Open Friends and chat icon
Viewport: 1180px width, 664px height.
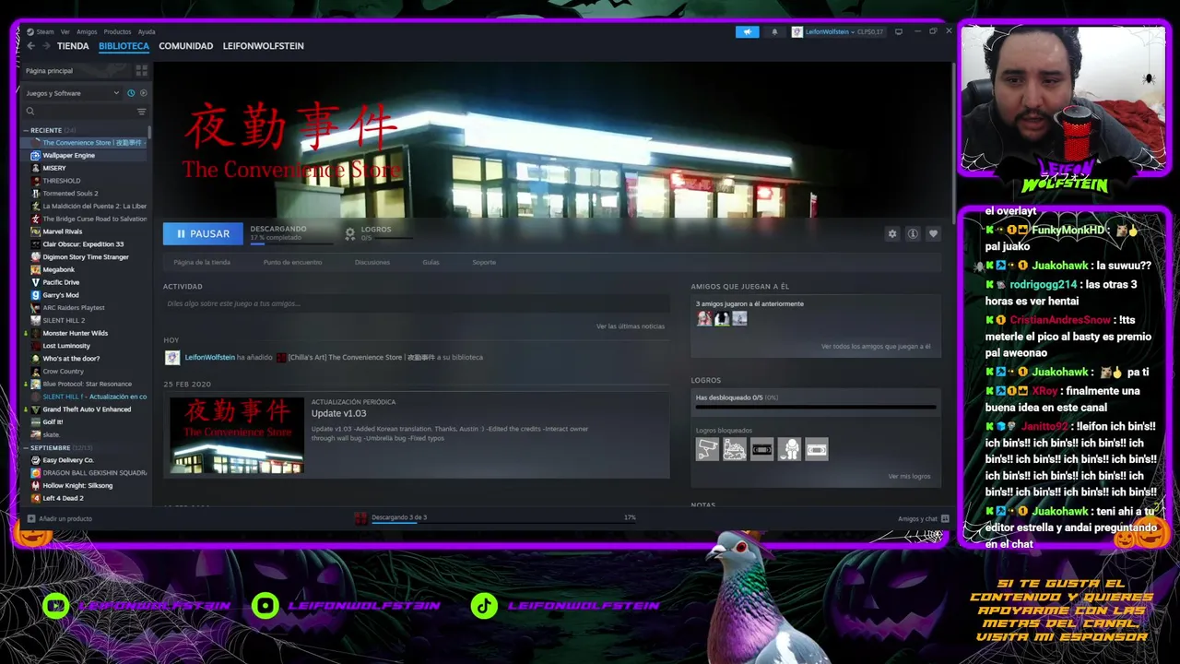(945, 518)
